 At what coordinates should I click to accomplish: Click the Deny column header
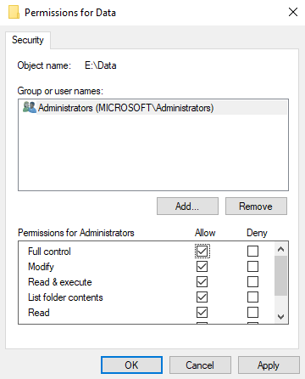pos(257,233)
